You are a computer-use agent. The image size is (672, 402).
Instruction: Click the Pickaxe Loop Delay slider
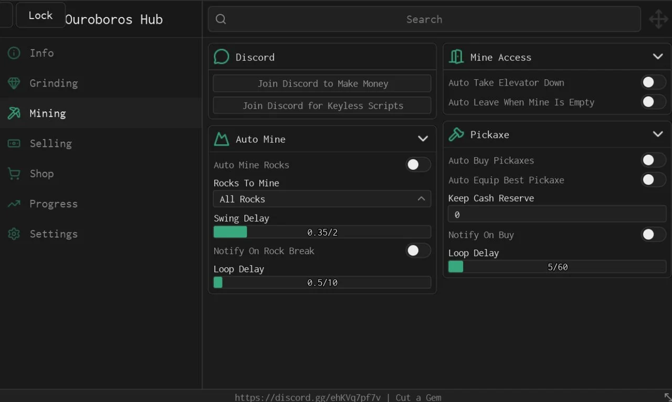[x=557, y=267]
